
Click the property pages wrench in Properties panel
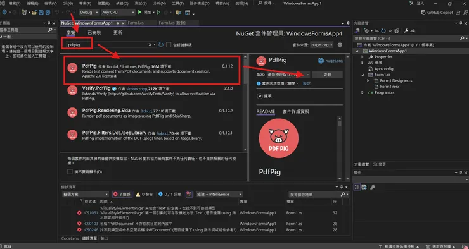tap(373, 187)
